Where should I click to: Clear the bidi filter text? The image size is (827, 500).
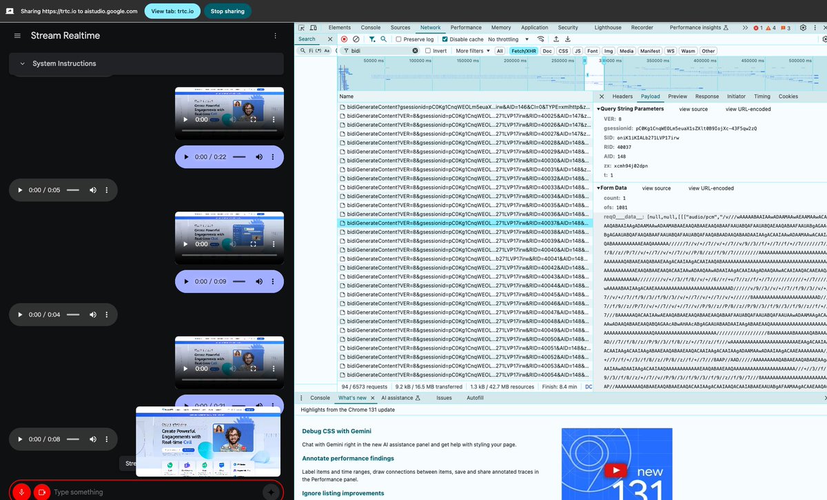[415, 50]
